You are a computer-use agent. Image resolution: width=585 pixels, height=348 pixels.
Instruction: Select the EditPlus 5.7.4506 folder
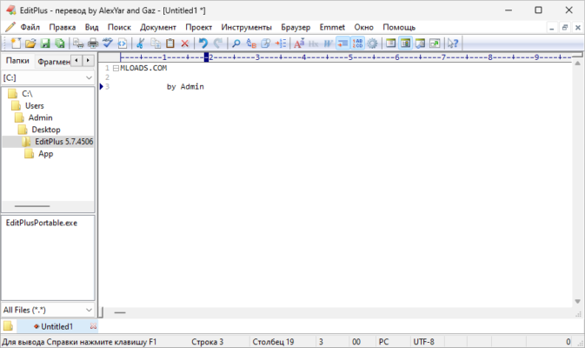click(63, 142)
